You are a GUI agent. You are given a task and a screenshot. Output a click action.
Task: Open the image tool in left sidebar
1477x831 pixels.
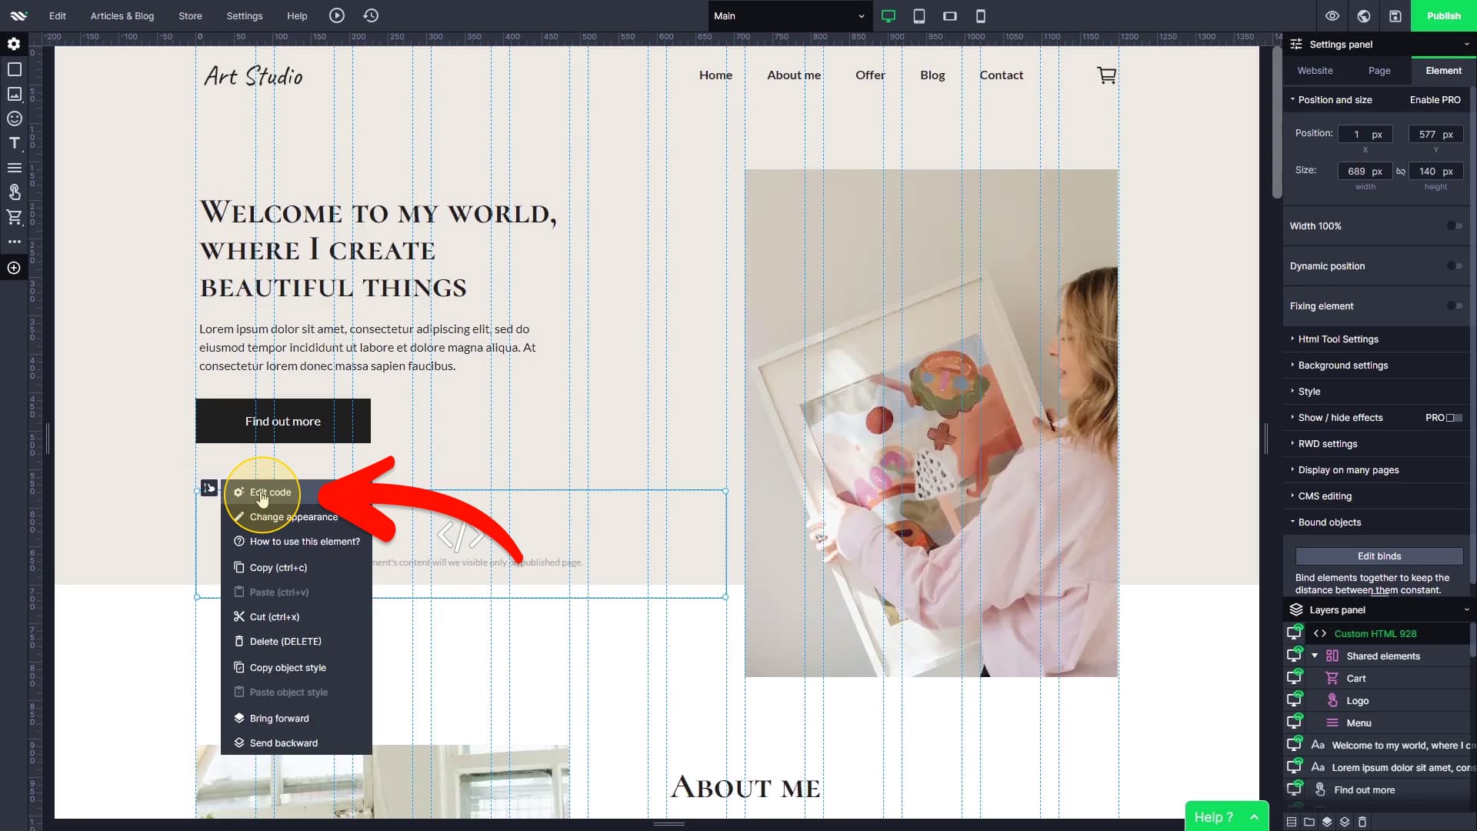click(x=14, y=94)
